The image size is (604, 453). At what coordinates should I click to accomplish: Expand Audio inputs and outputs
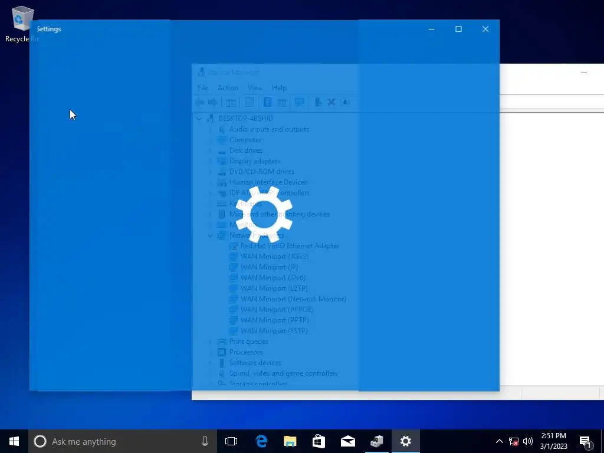[211, 129]
